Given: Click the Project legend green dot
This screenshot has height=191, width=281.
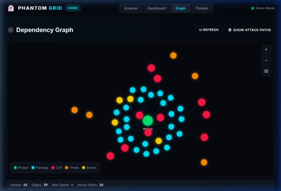Looking at the screenshot, I should pos(15,168).
